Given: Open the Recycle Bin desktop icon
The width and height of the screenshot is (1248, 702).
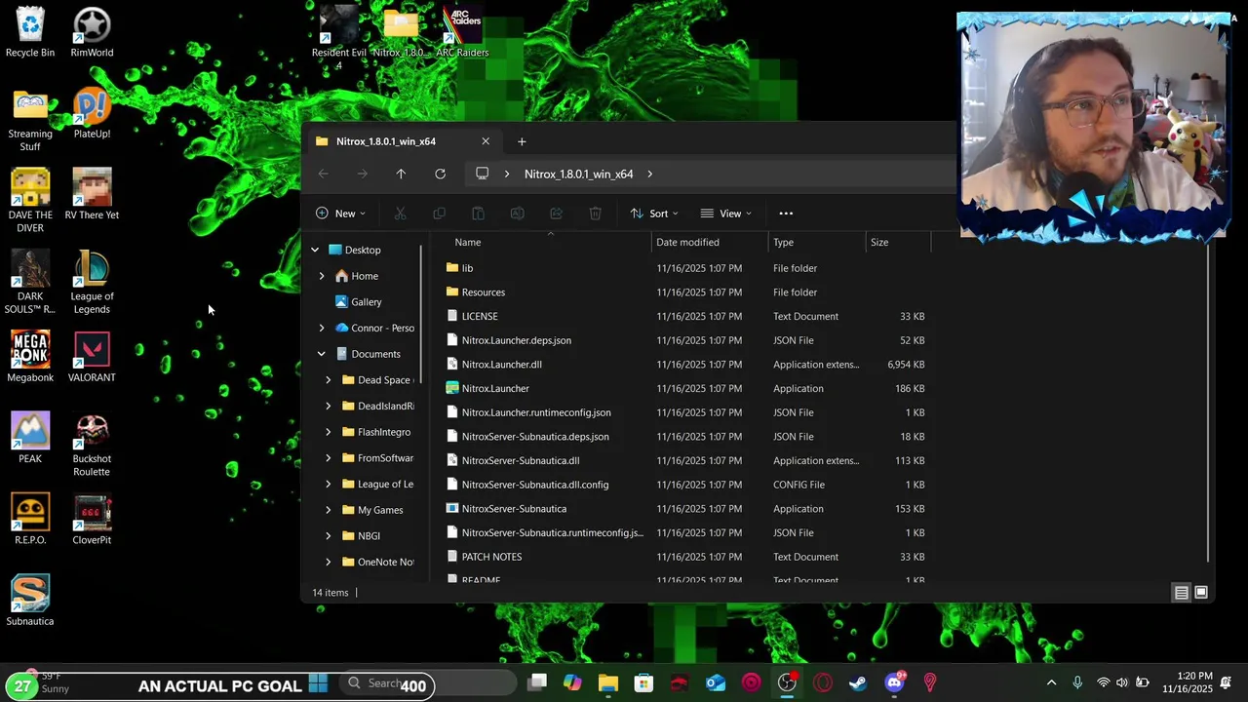Looking at the screenshot, I should (30, 32).
